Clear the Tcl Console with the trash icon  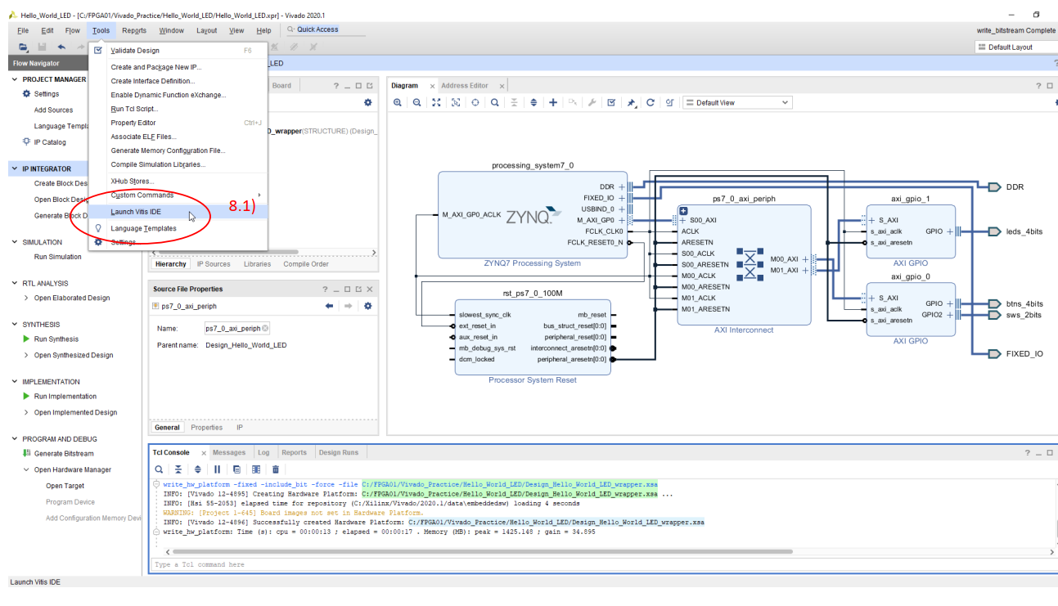[276, 469]
